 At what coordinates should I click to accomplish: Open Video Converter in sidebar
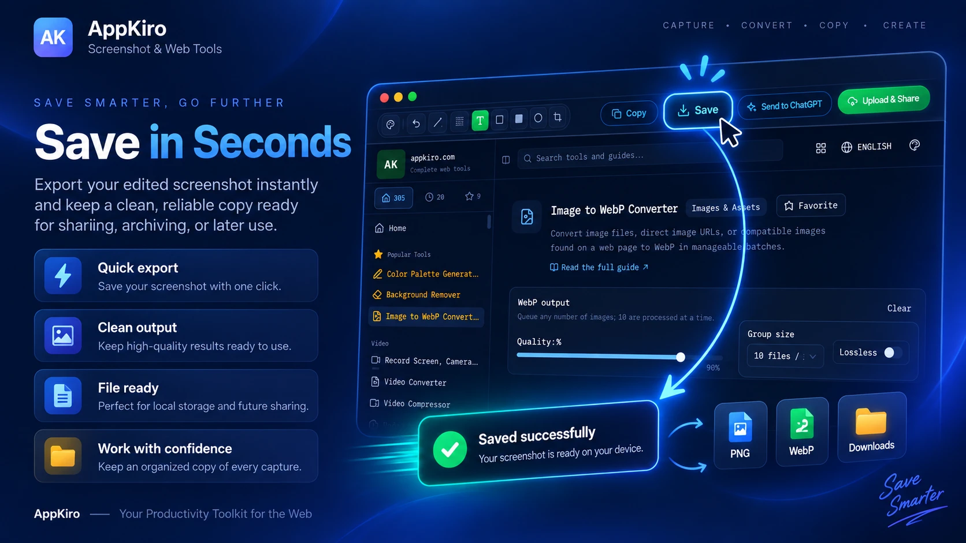point(408,382)
